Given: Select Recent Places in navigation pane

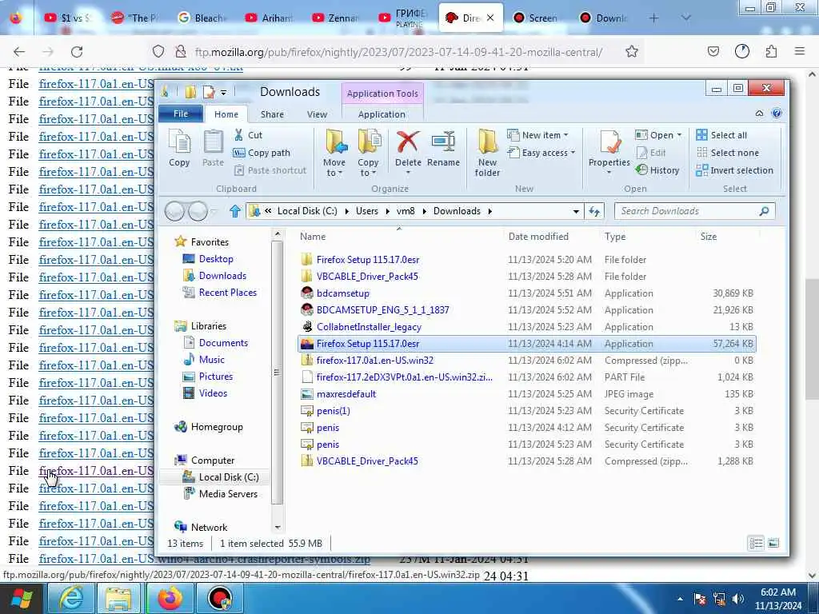Looking at the screenshot, I should pyautogui.click(x=219, y=293).
